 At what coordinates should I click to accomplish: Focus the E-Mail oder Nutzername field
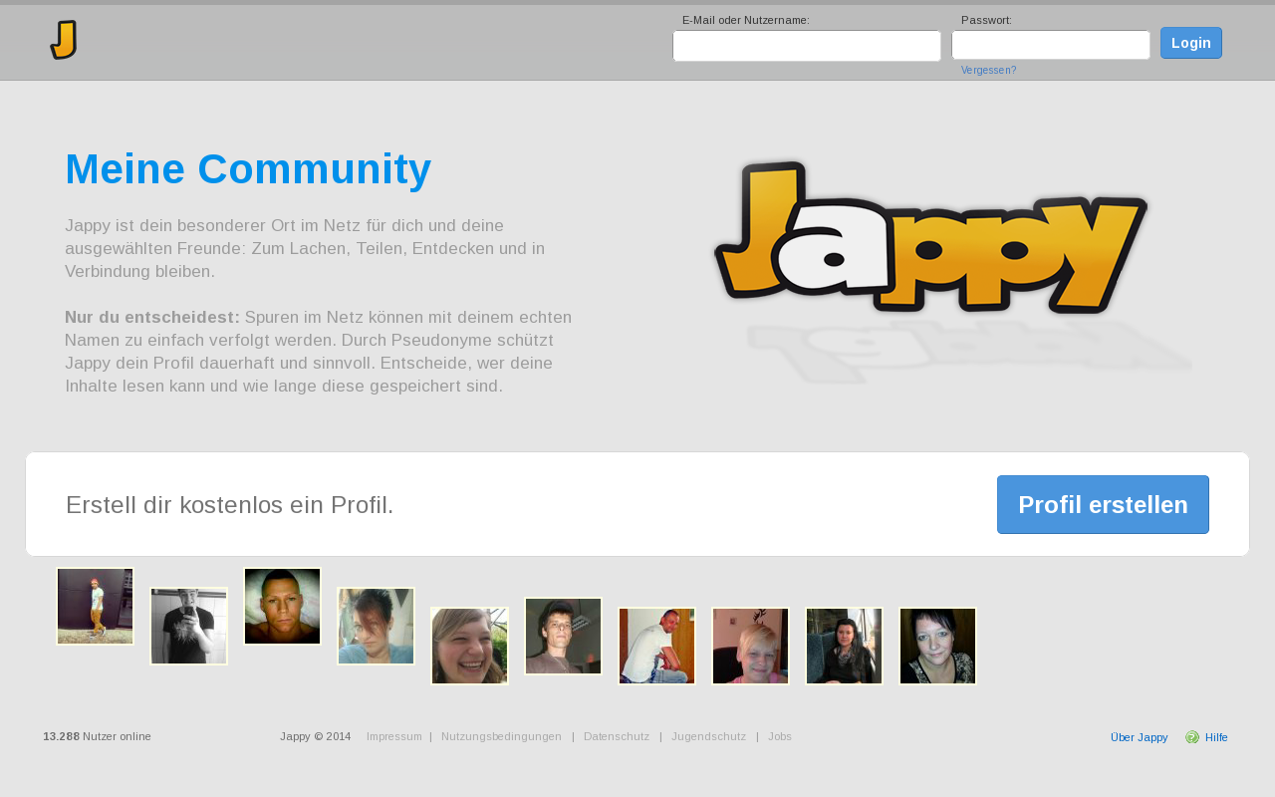tap(807, 46)
